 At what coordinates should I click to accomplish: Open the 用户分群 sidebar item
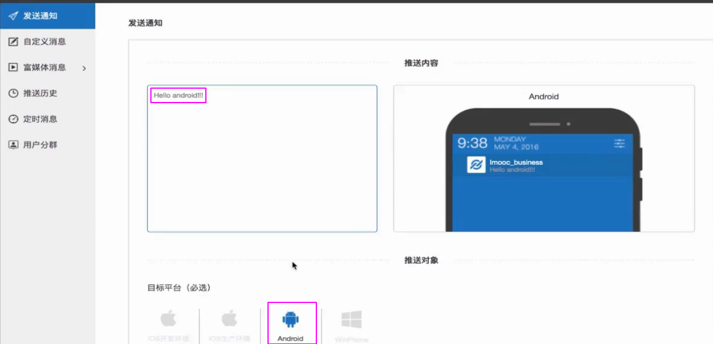pyautogui.click(x=47, y=145)
